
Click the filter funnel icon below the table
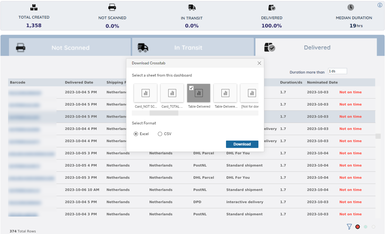click(x=349, y=227)
